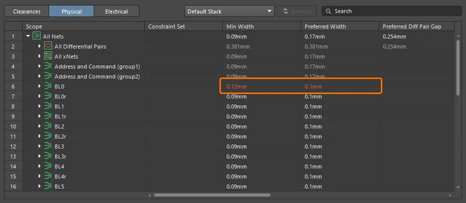The image size is (466, 203).
Task: Switch to the Clearances tab
Action: (x=27, y=11)
